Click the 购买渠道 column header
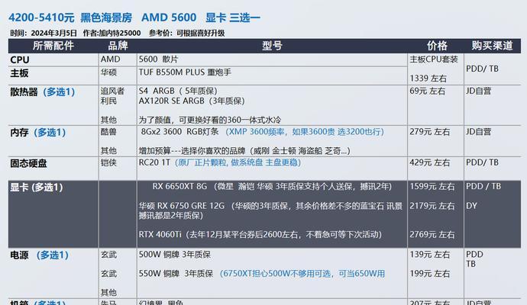The width and height of the screenshot is (527, 305). 492,46
